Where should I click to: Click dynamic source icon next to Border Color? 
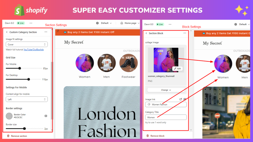coord(46,116)
